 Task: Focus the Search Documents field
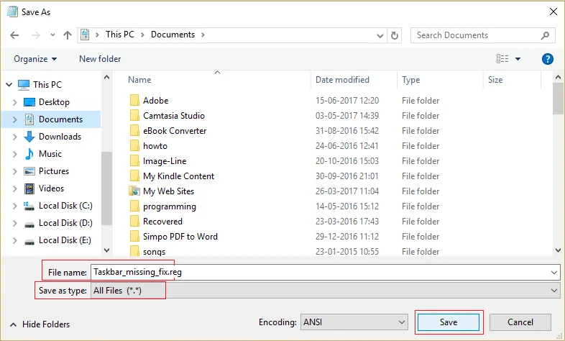click(483, 35)
